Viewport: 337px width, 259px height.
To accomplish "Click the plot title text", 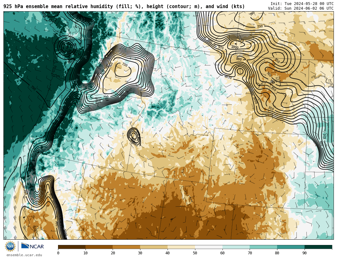I will pos(124,7).
